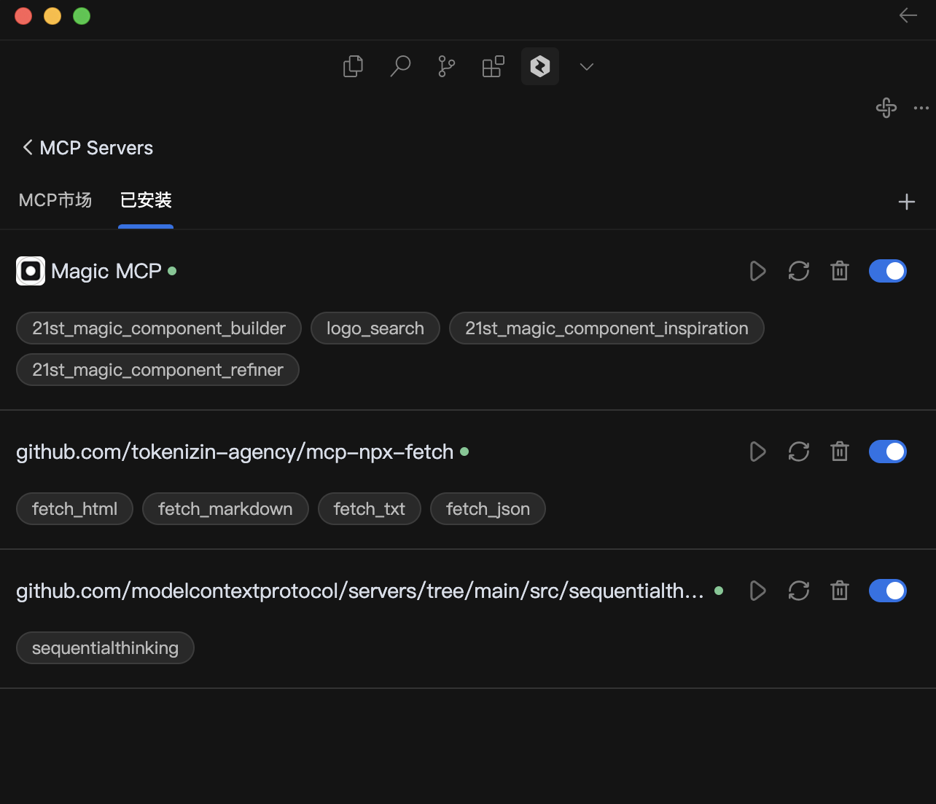
Task: Delete the Magic MCP server
Action: 840,271
